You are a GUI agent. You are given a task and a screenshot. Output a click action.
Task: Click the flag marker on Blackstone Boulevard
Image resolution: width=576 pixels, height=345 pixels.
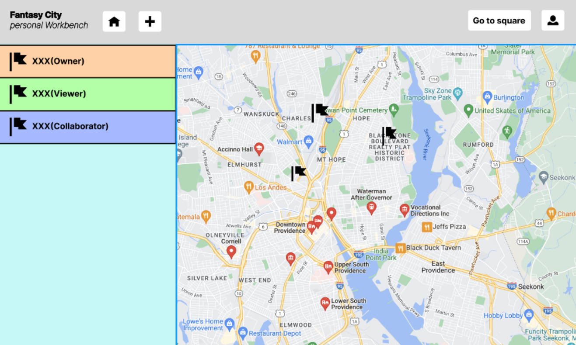click(389, 135)
